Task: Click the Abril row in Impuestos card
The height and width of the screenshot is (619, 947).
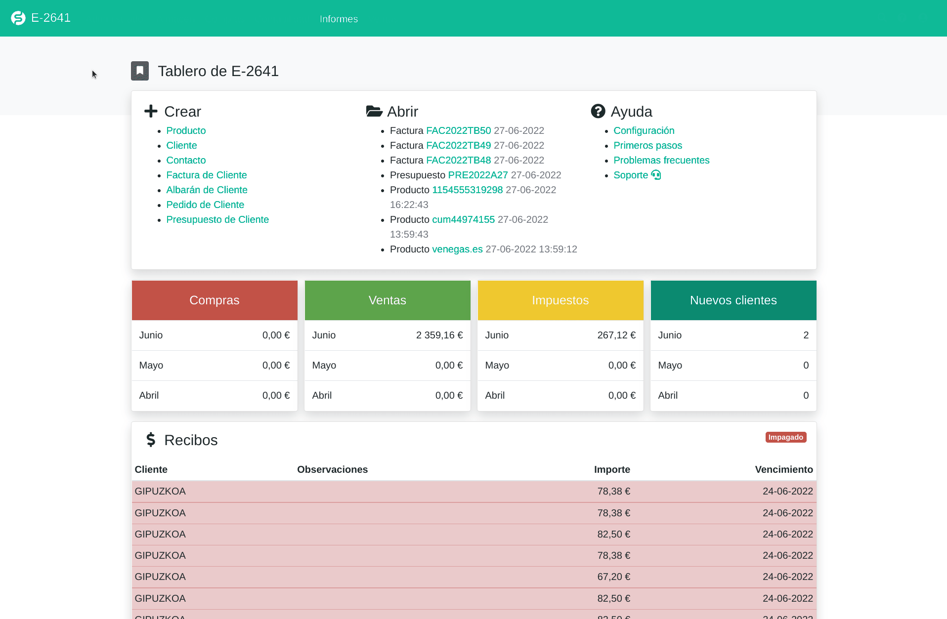Action: 560,396
